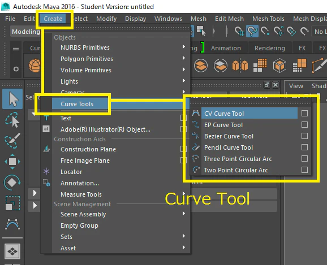The image size is (327, 265).
Task: Expand Sets submenu
Action: [x=183, y=236]
